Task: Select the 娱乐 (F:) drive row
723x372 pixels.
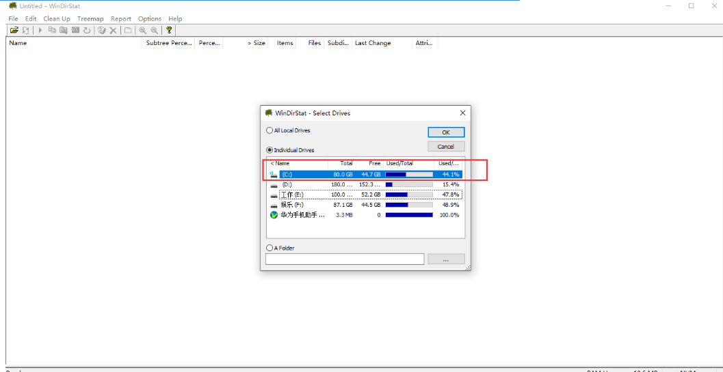Action: (365, 205)
